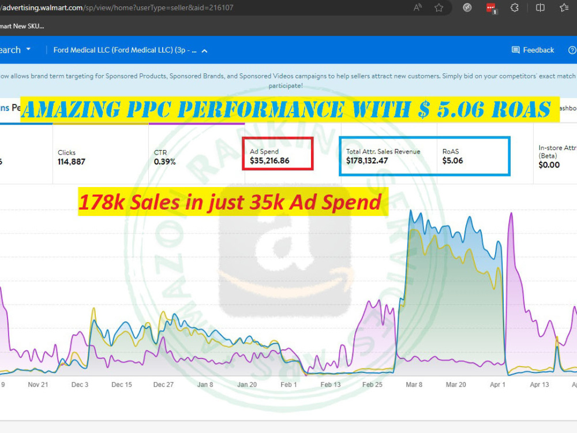
Task: Add this page to favorites with the star icon
Action: [x=439, y=8]
